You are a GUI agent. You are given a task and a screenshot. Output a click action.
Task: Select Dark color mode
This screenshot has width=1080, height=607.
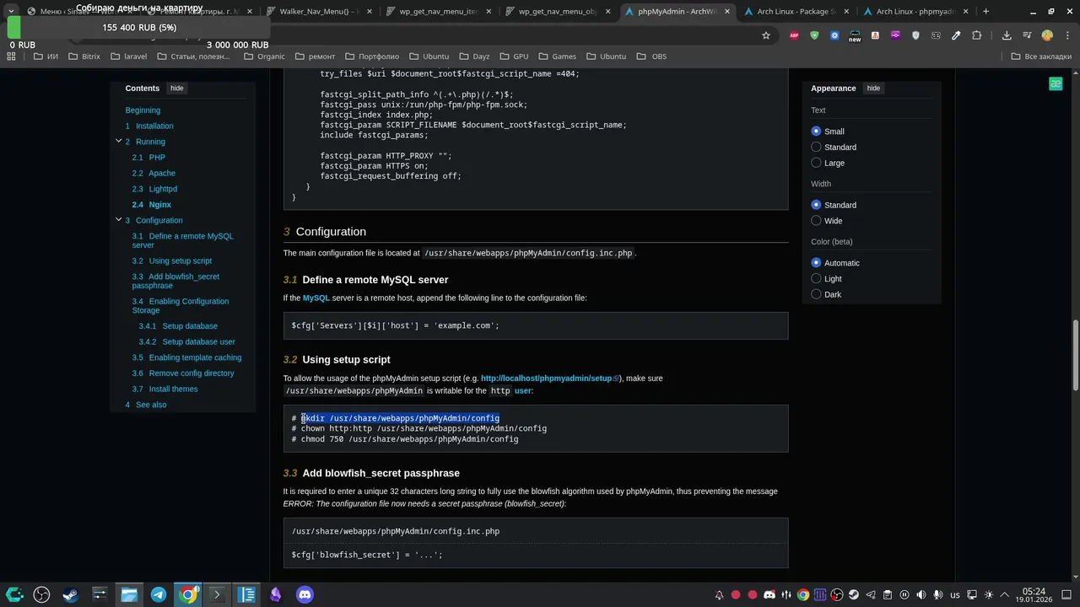pos(816,294)
